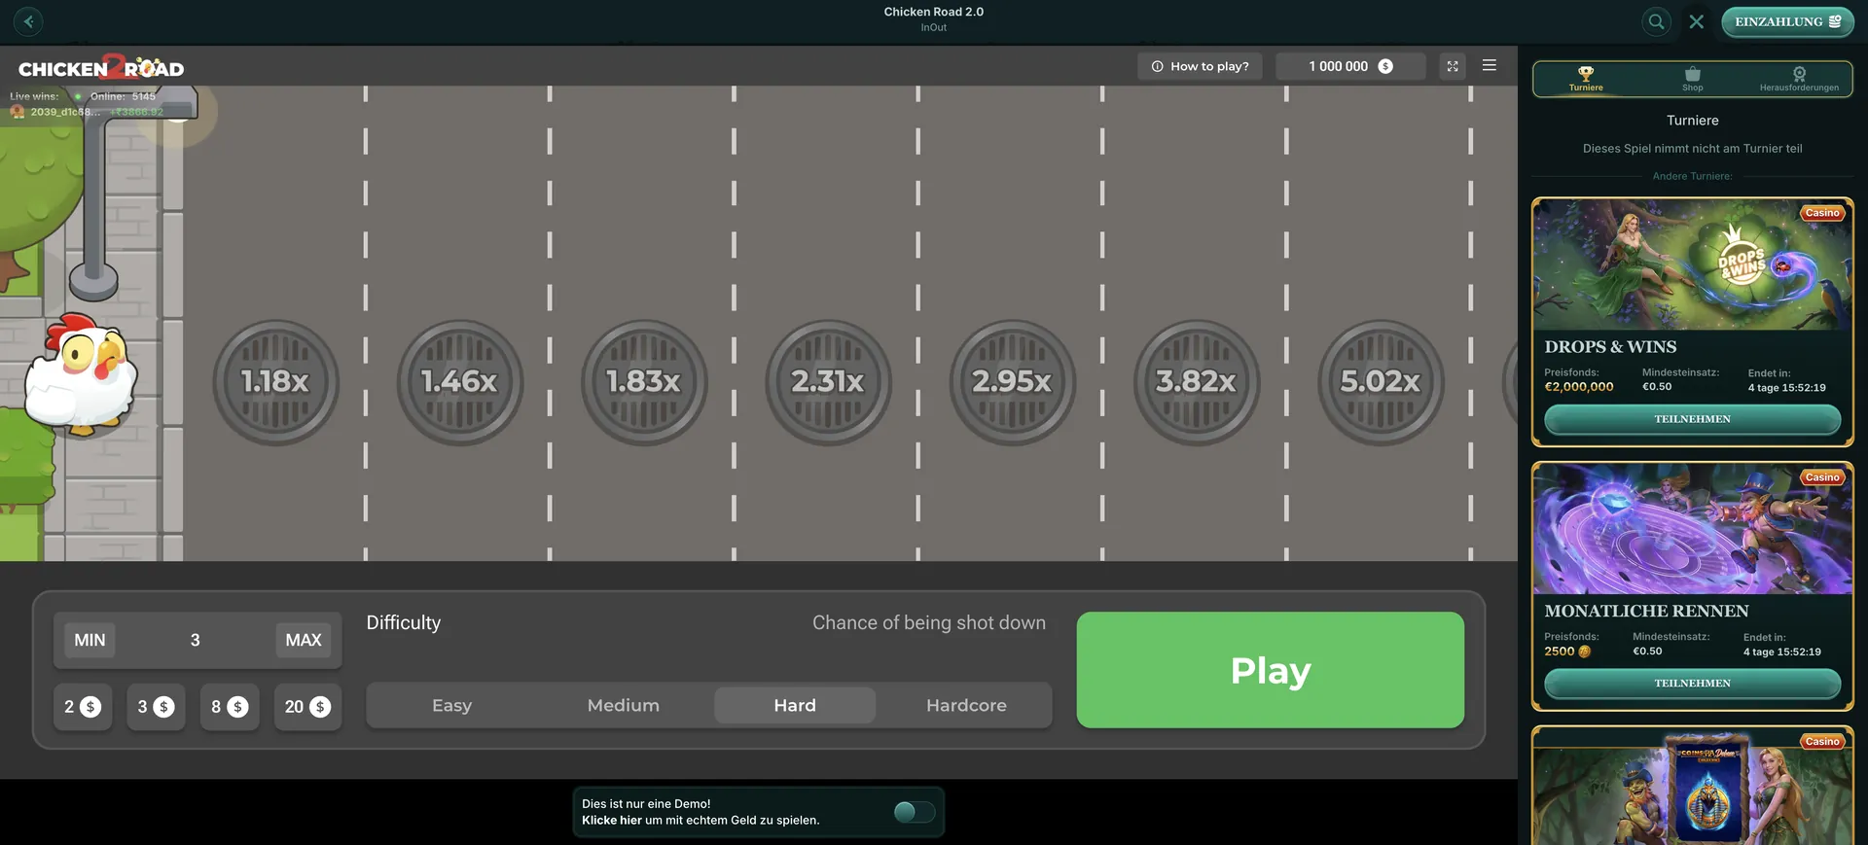Click the Casino badge on Drops & Wins
The image size is (1868, 845).
pos(1822,213)
